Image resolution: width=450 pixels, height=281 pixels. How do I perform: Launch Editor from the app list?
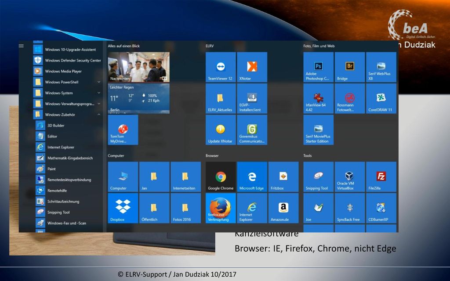[x=69, y=137]
